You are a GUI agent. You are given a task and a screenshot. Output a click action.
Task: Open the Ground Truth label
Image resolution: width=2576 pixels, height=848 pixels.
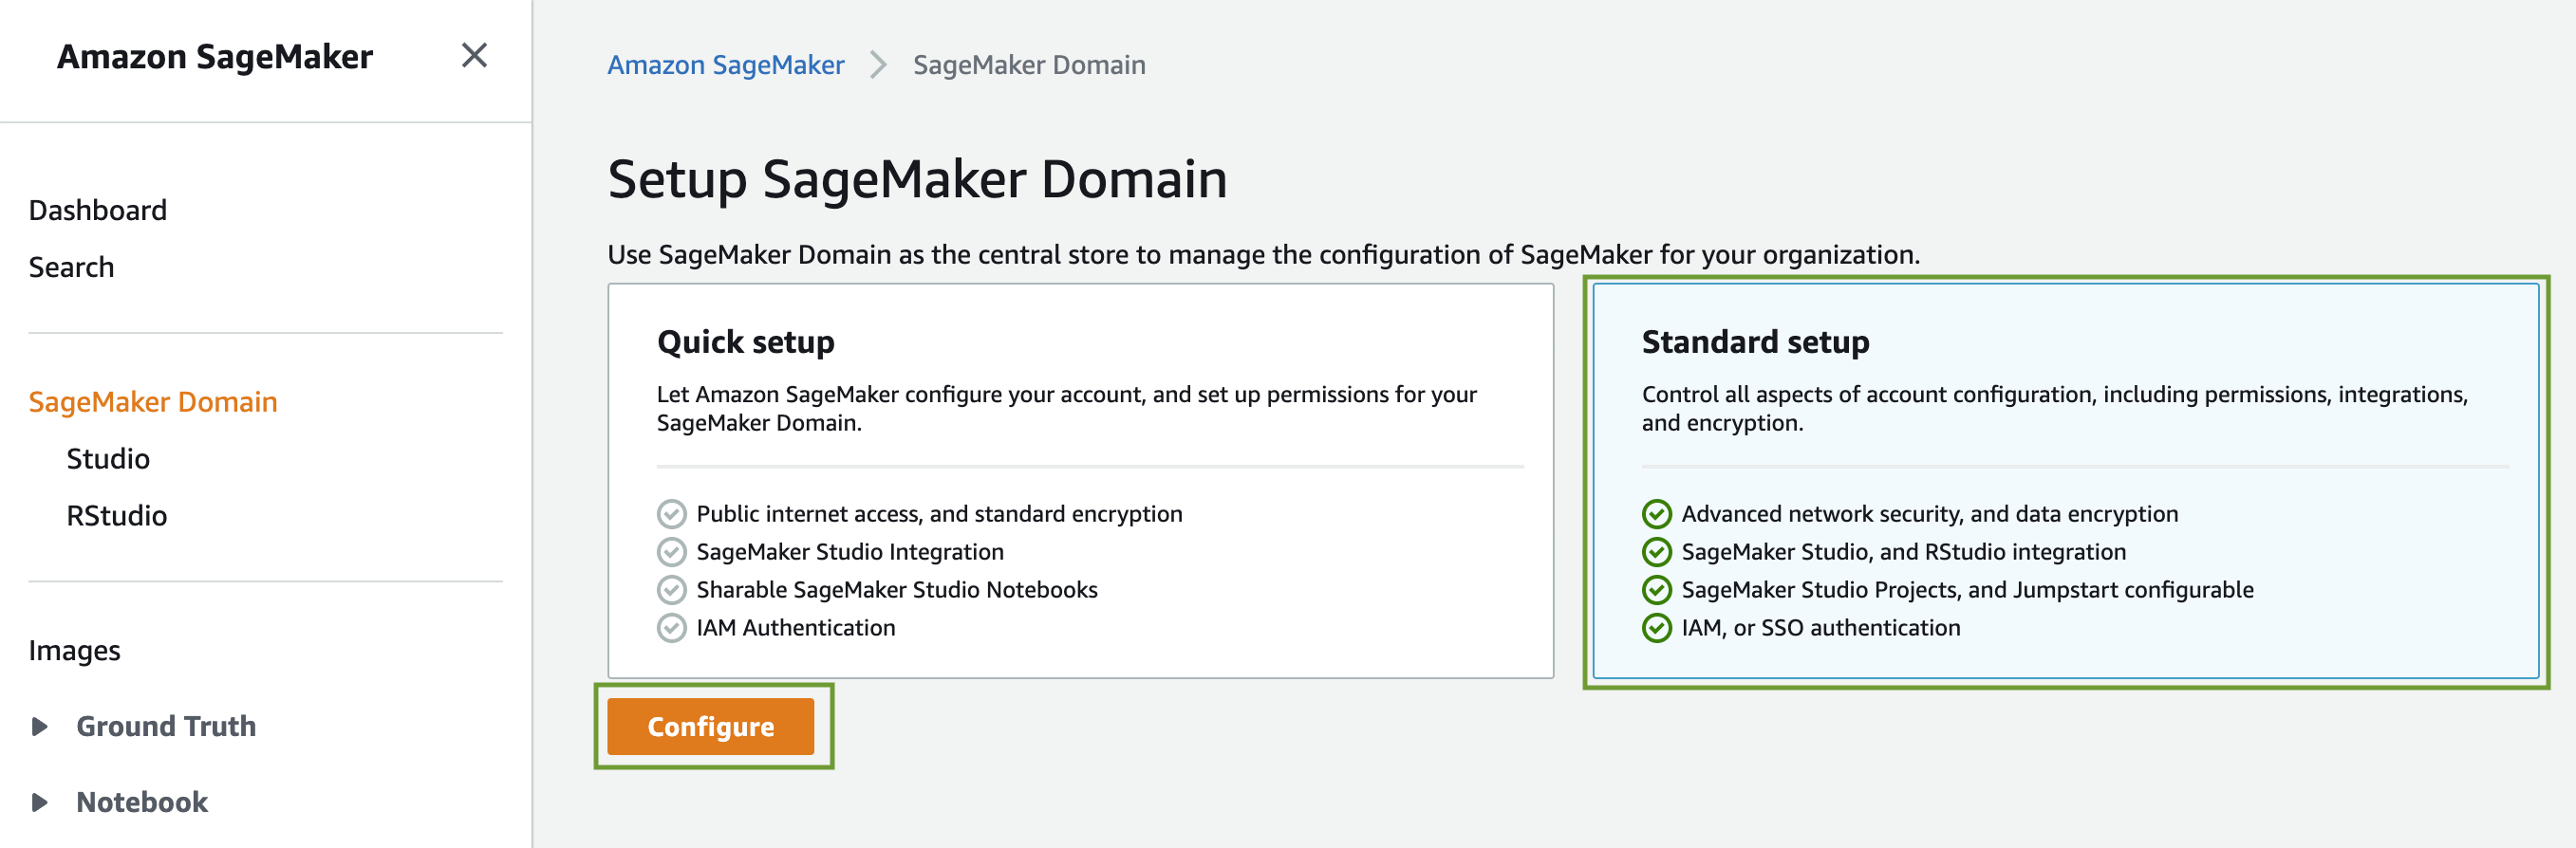click(x=166, y=727)
